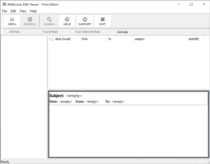The image size is (210, 164).
Task: Sort by the to column header
Action: pos(120,39)
